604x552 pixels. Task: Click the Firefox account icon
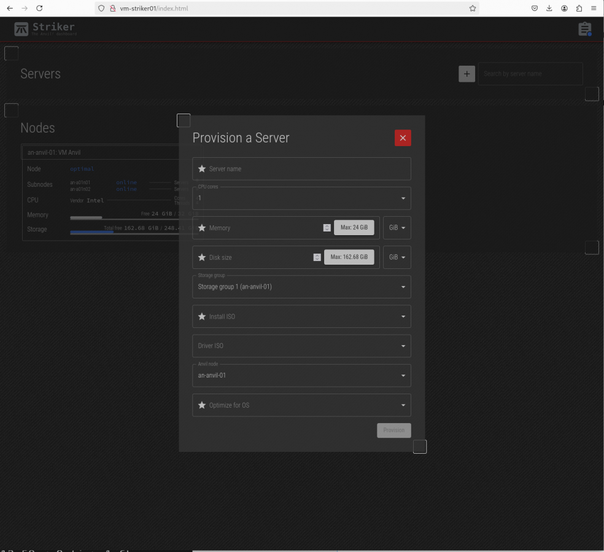564,8
